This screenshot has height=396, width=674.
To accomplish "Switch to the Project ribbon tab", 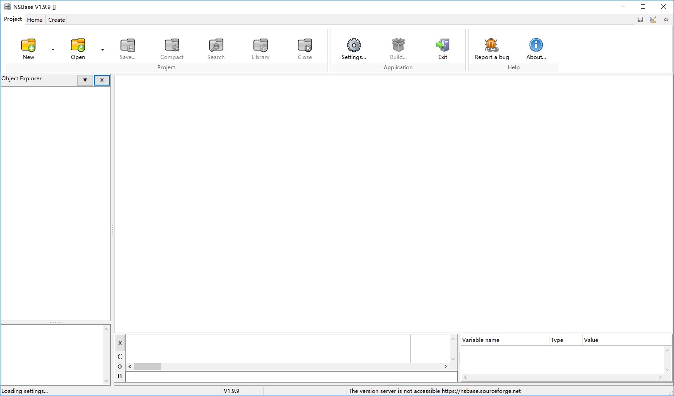I will 13,19.
